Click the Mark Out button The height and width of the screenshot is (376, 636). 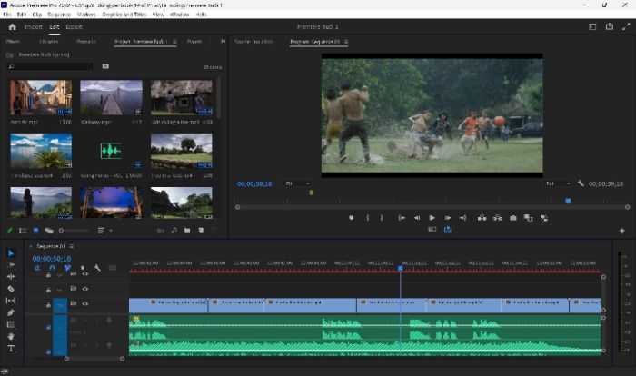382,218
